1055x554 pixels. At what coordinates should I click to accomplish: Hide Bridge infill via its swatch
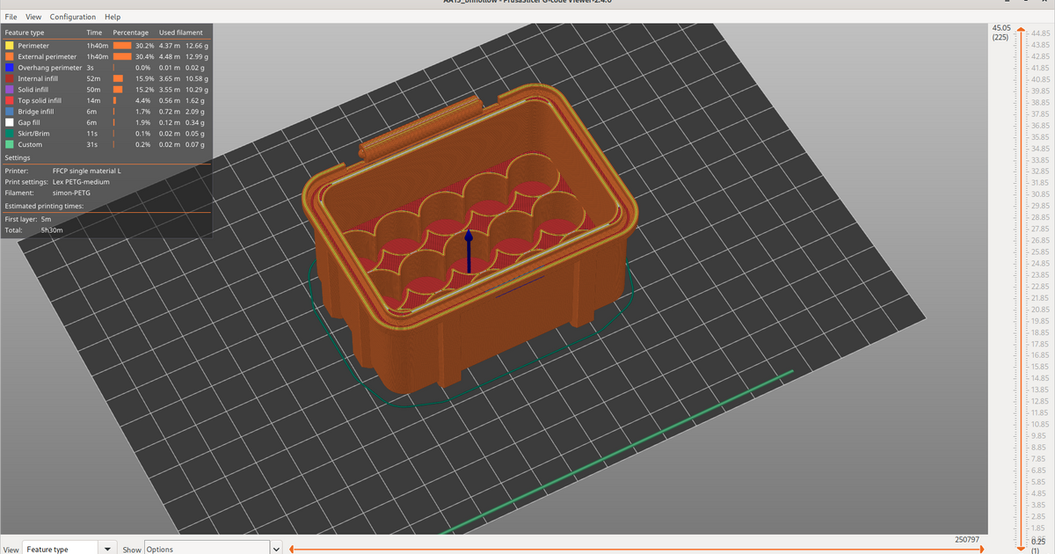(x=10, y=111)
